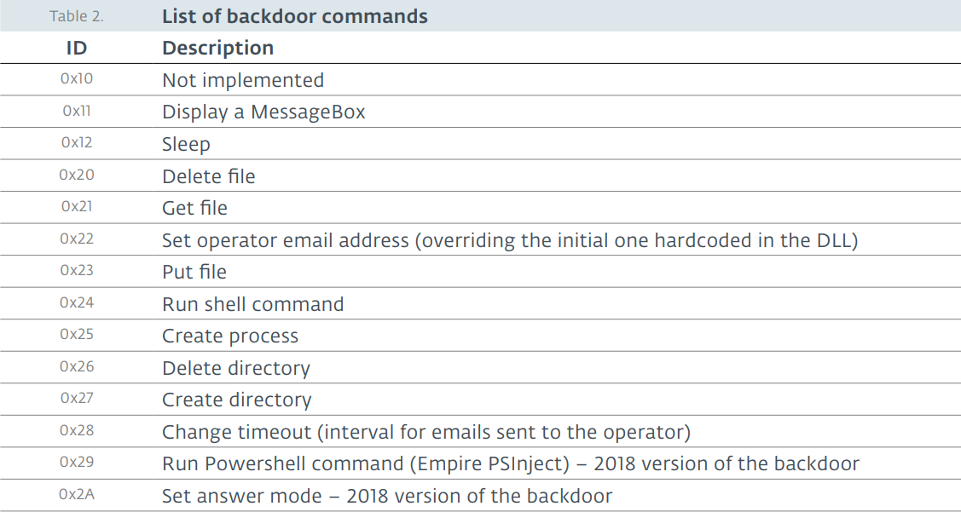Select the 'Delete directory' row text
The width and height of the screenshot is (961, 512).
[236, 368]
